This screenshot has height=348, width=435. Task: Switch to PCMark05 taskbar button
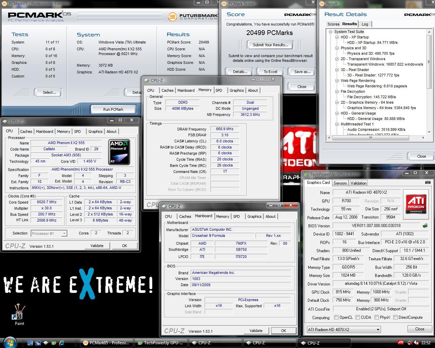pos(106,343)
